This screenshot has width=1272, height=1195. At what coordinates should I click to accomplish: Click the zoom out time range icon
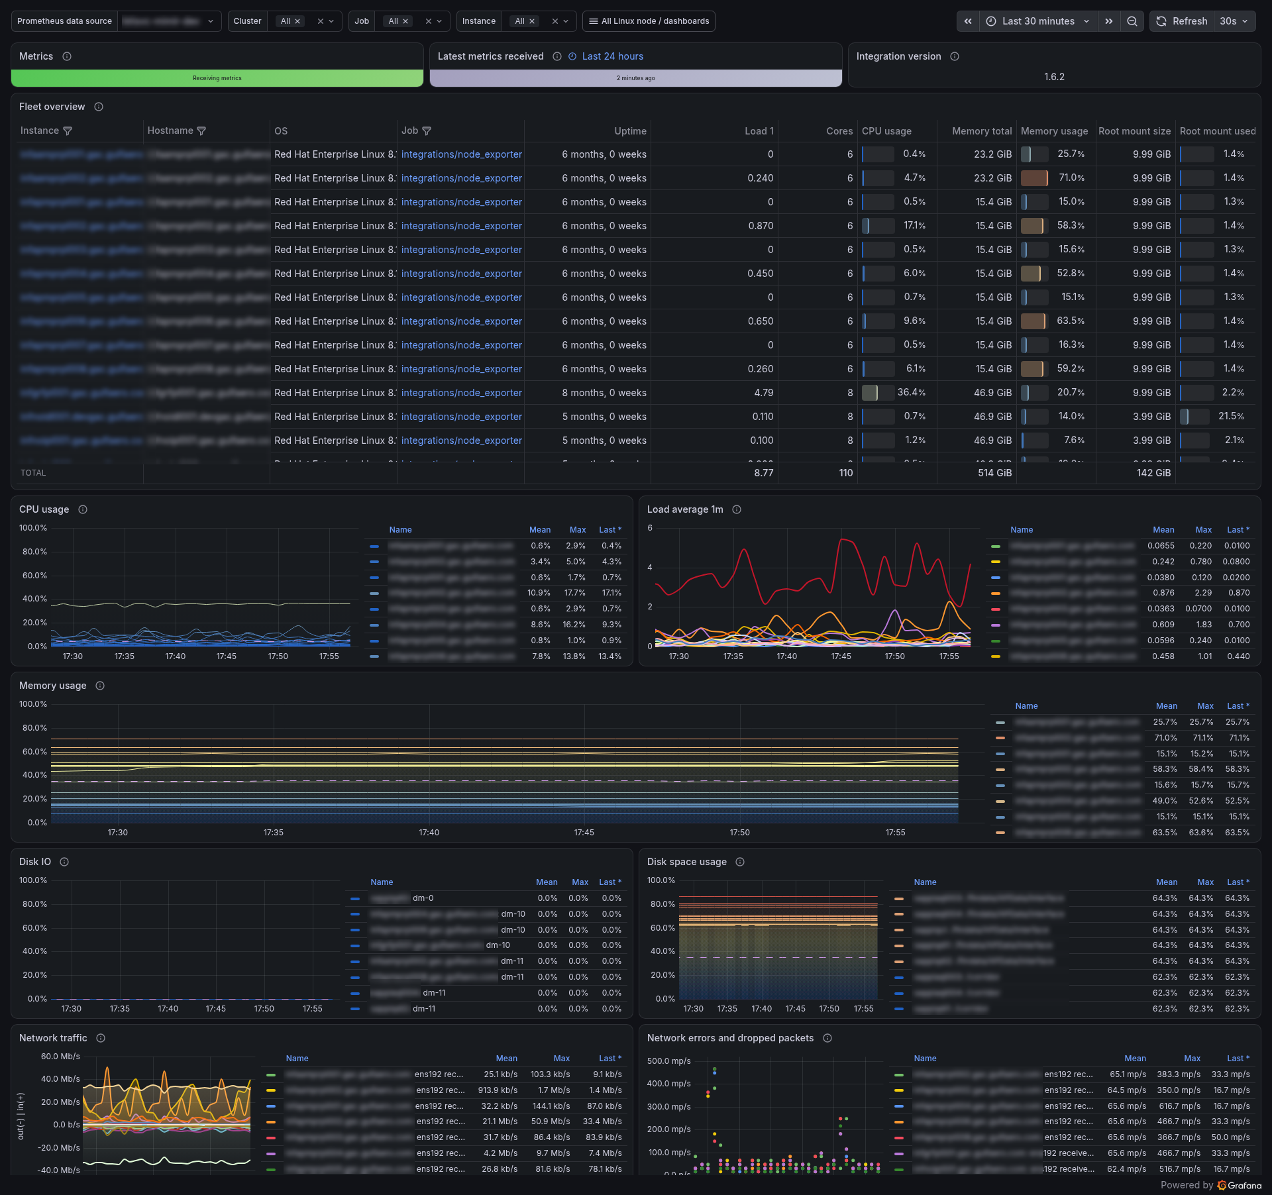(1132, 21)
